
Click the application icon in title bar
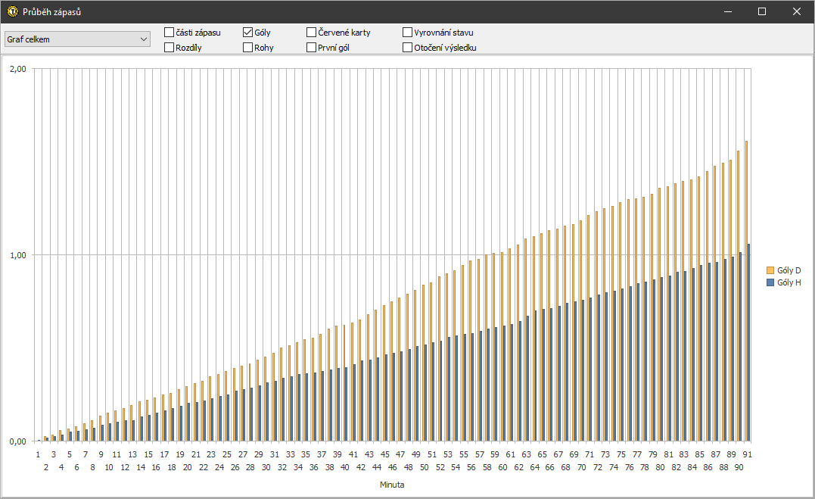(x=12, y=11)
